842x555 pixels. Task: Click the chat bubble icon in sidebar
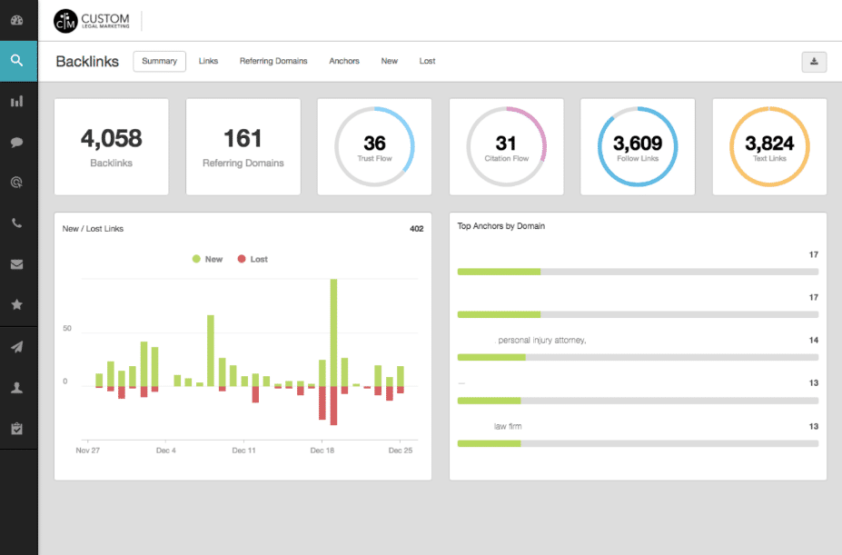[18, 142]
